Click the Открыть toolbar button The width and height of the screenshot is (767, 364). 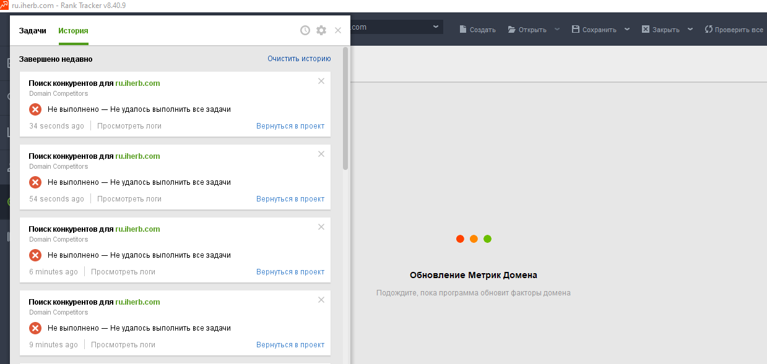(x=527, y=30)
